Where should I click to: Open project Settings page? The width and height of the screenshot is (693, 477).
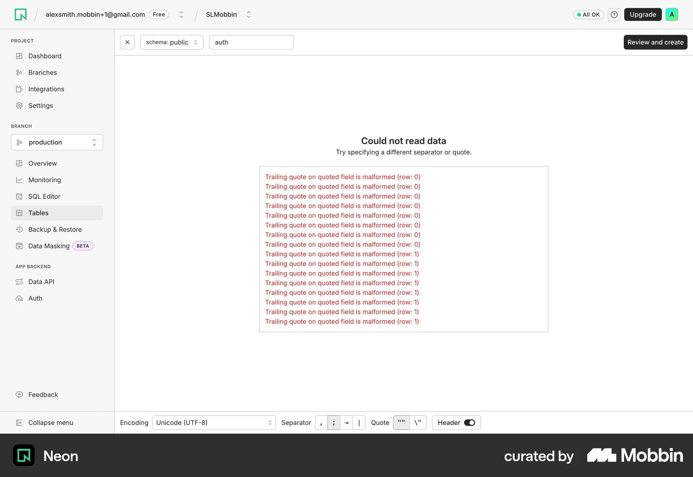point(57,106)
